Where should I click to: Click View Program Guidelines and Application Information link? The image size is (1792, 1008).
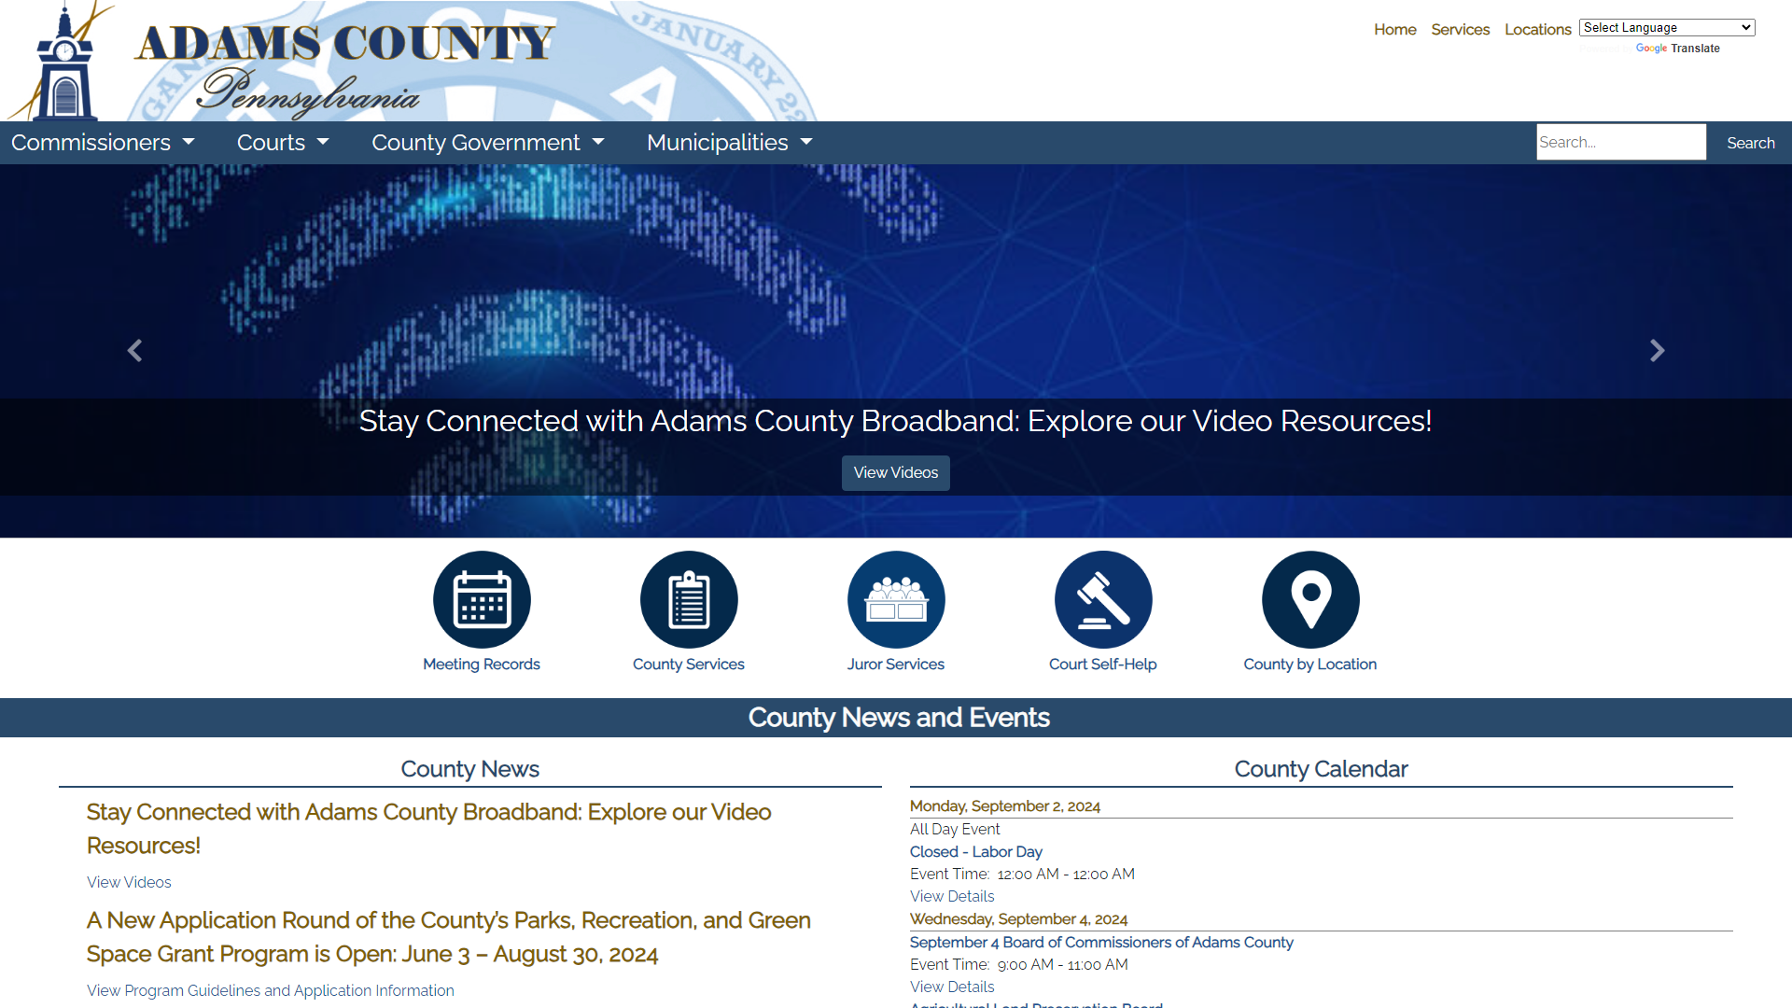(270, 989)
